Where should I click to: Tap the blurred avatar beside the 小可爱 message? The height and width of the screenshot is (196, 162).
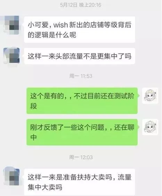tap(11, 25)
